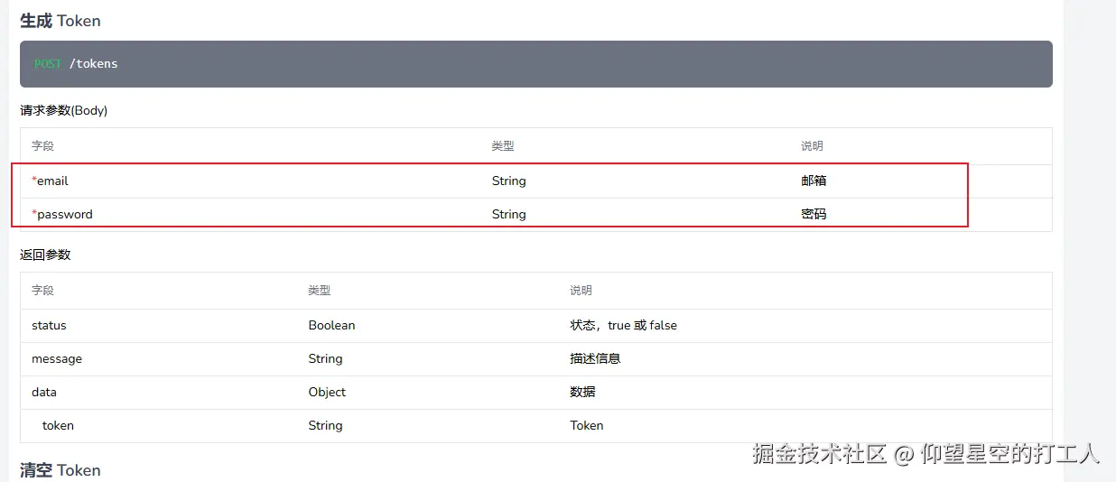Click the 状态，true 或 false description
This screenshot has height=482, width=1116.
pyautogui.click(x=623, y=325)
